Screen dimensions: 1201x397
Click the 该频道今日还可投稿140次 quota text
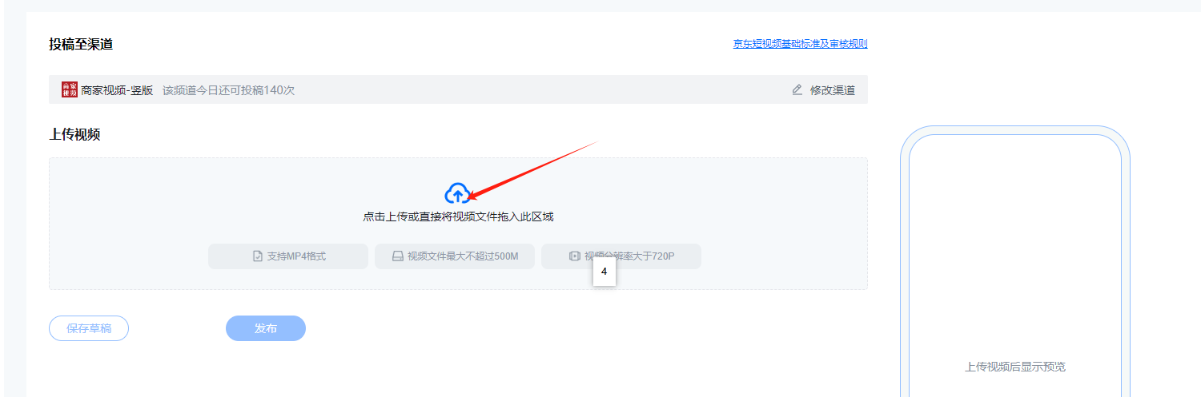tap(228, 90)
